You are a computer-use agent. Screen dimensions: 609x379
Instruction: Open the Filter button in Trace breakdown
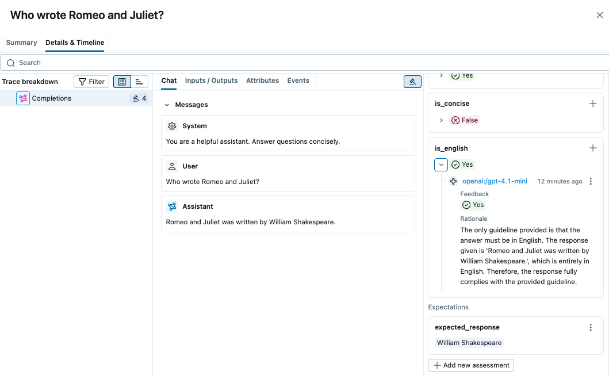[91, 82]
